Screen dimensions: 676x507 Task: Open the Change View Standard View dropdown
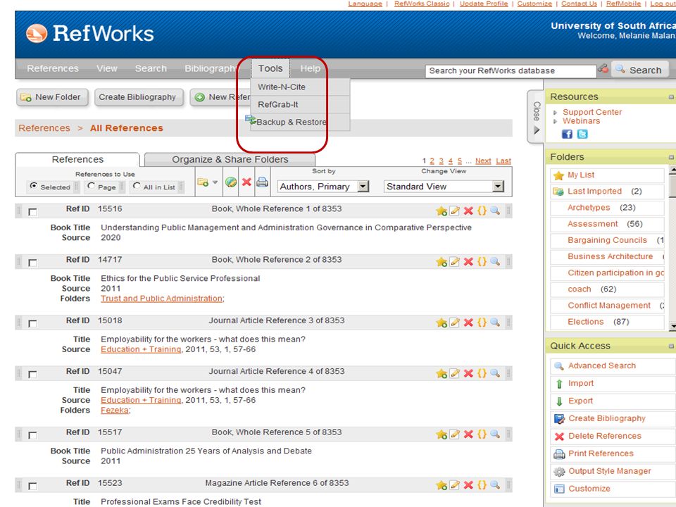444,186
